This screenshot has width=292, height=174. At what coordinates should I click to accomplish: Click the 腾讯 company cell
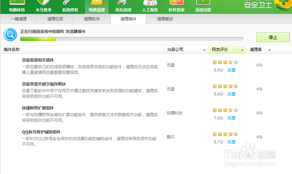click(x=171, y=137)
